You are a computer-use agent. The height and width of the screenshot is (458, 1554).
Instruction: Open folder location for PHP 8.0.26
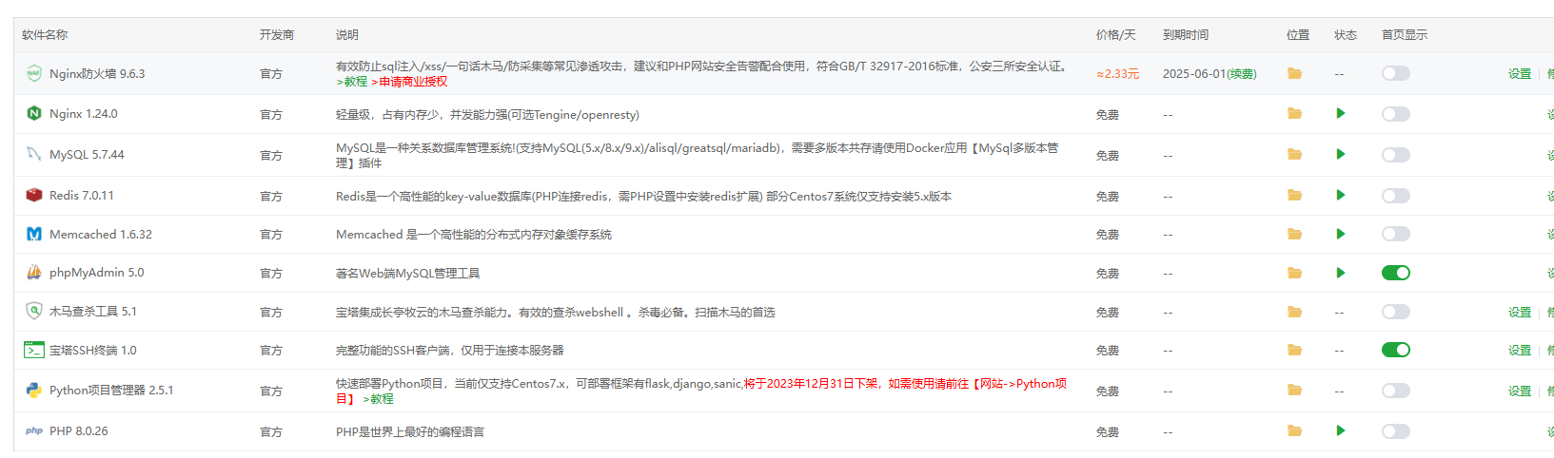coord(1294,430)
